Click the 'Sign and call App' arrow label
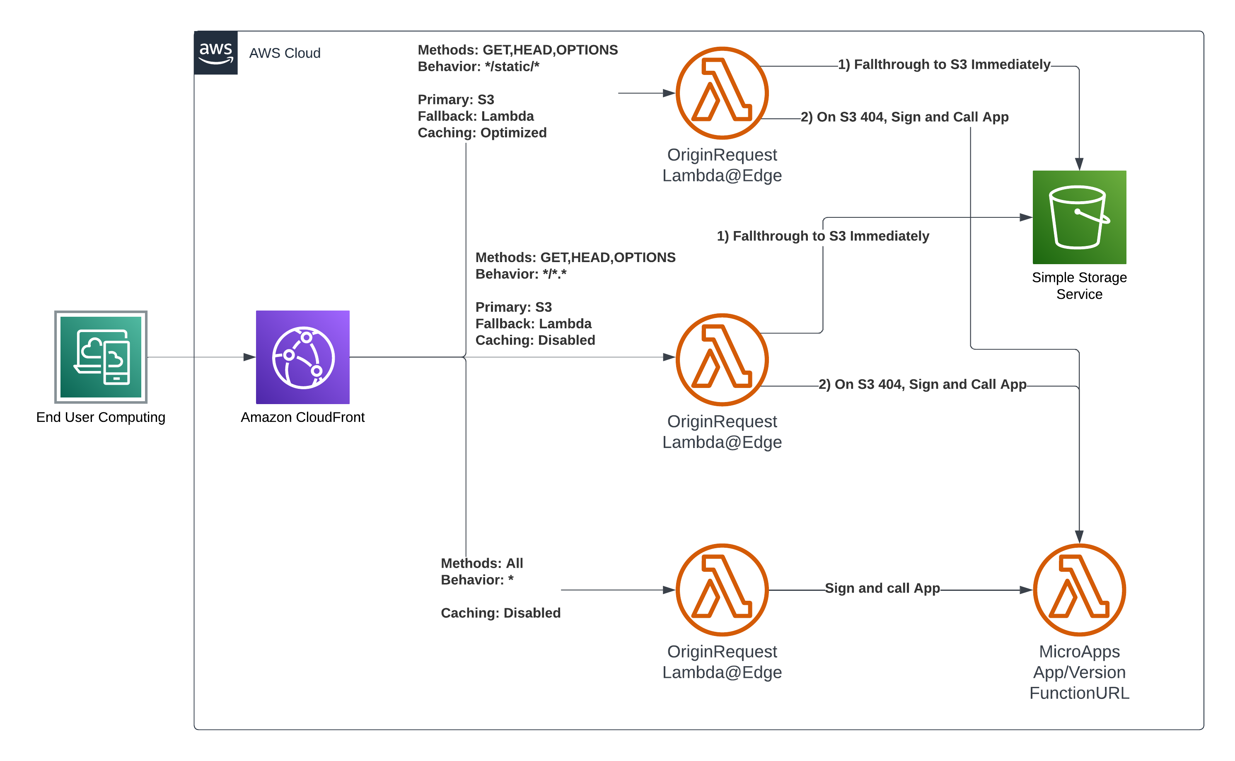Screen dimensions: 1235x761 tap(882, 588)
